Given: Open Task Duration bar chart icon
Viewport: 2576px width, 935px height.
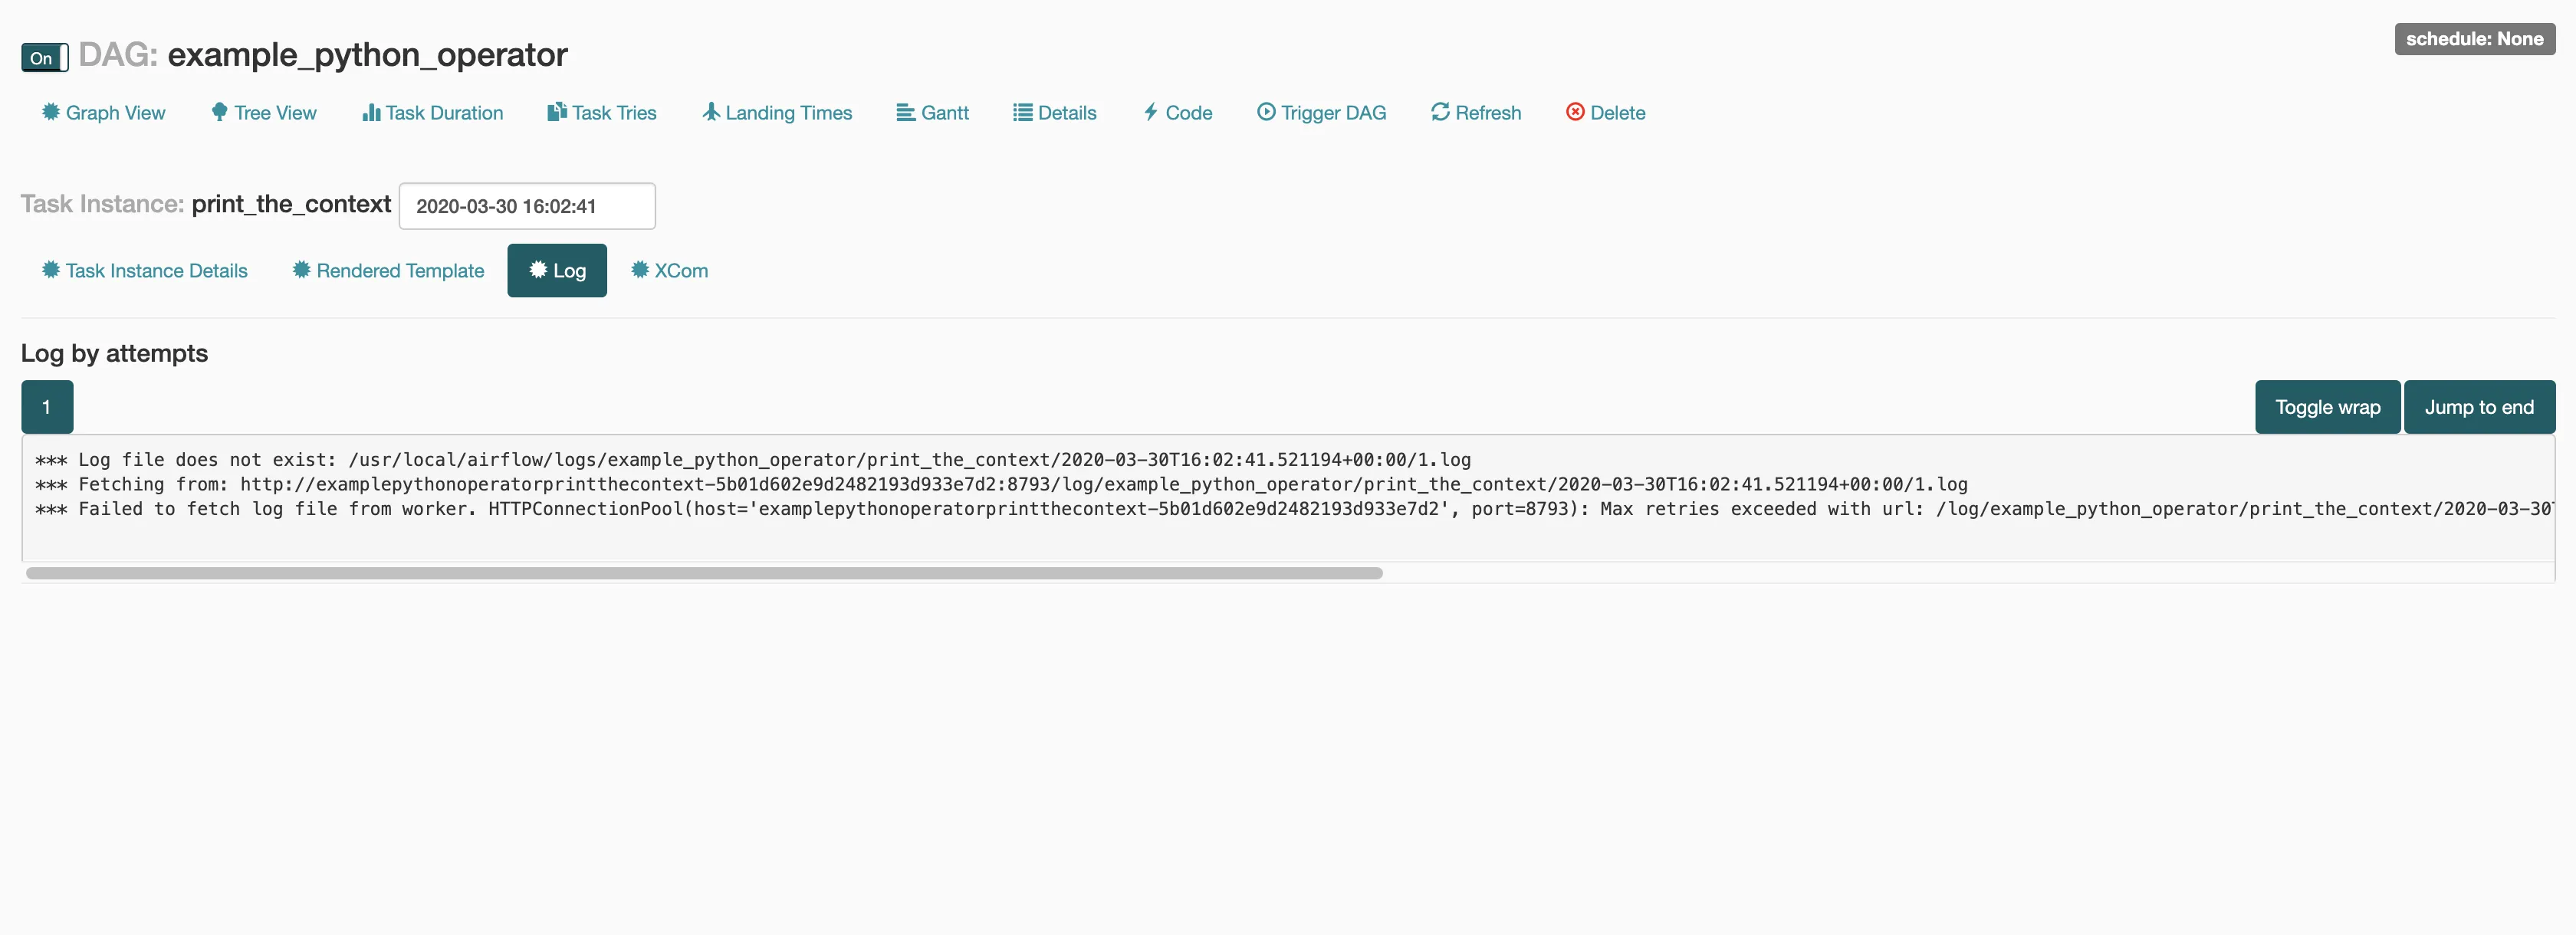Looking at the screenshot, I should pyautogui.click(x=371, y=112).
